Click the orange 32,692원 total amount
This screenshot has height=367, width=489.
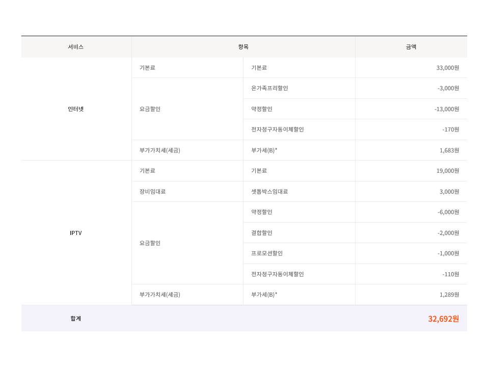tap(443, 319)
